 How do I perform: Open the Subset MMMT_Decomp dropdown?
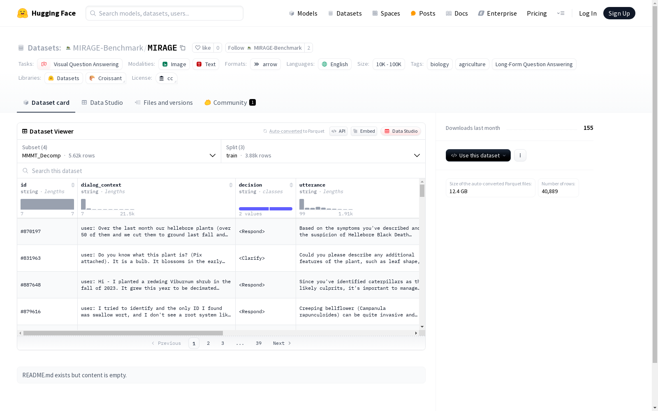pyautogui.click(x=119, y=151)
